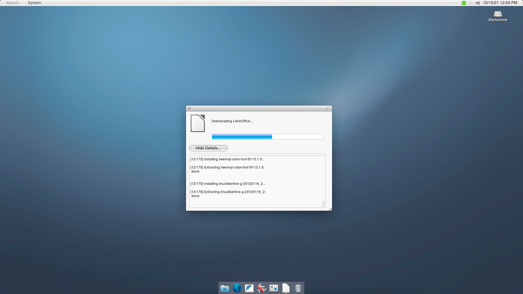Image resolution: width=523 pixels, height=294 pixels.
Task: Open the preferences switches dock icon
Action: [273, 288]
